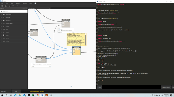Expand the ImportExport category arrow
This screenshot has width=174, height=97.
tap(1, 23)
